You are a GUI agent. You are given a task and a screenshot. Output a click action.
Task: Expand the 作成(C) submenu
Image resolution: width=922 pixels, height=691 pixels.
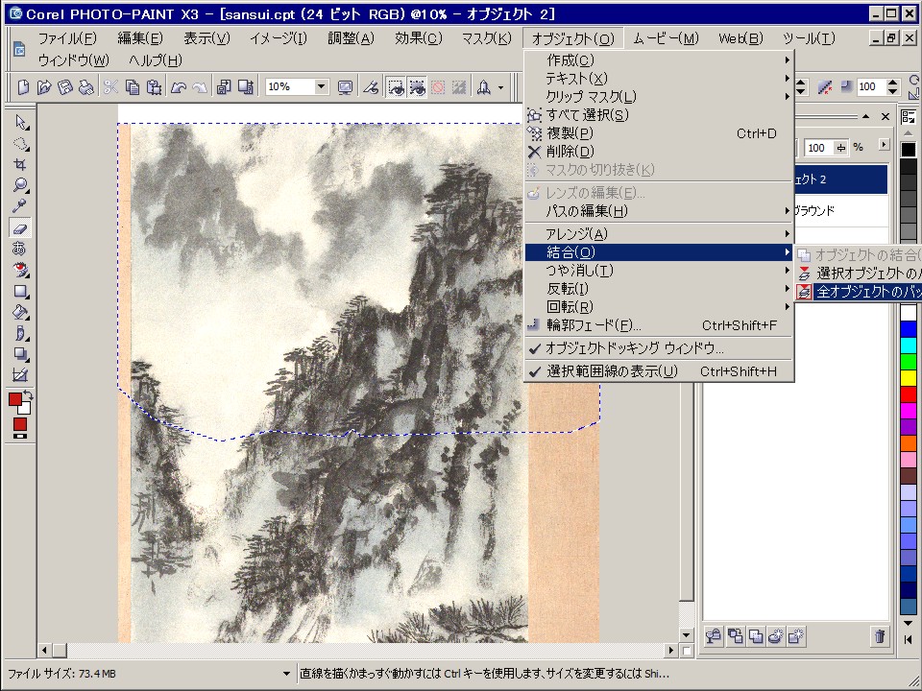[659, 60]
